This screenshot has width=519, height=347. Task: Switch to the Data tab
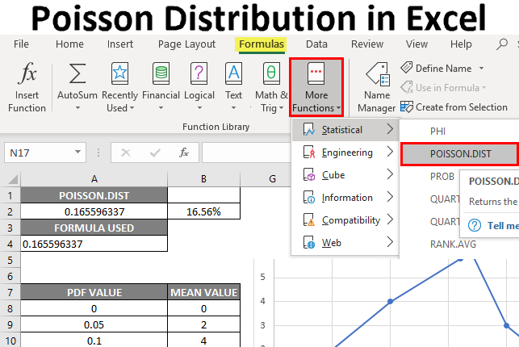click(316, 44)
